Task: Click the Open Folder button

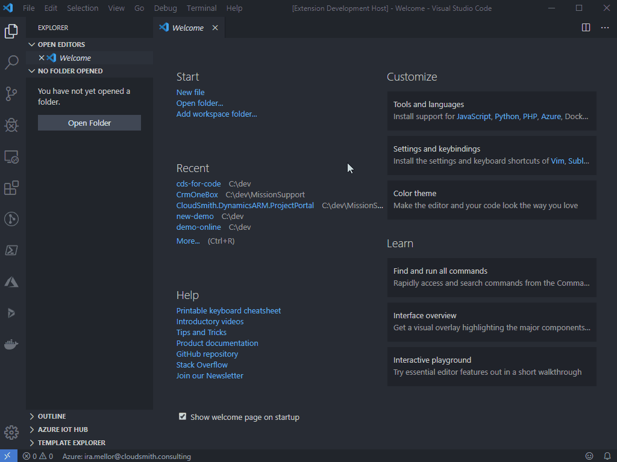Action: [89, 123]
